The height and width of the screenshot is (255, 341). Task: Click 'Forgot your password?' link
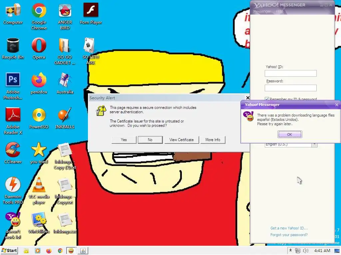[x=289, y=235]
